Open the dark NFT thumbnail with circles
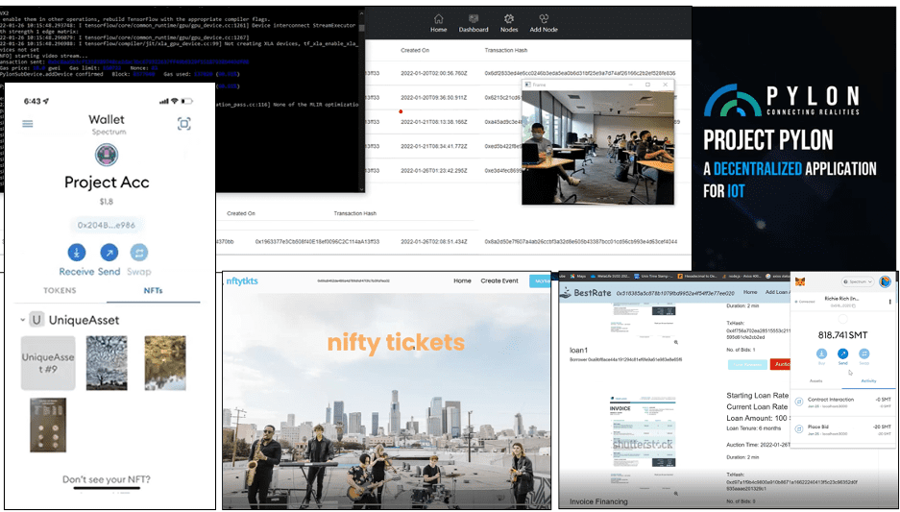900x512 pixels. (x=48, y=426)
